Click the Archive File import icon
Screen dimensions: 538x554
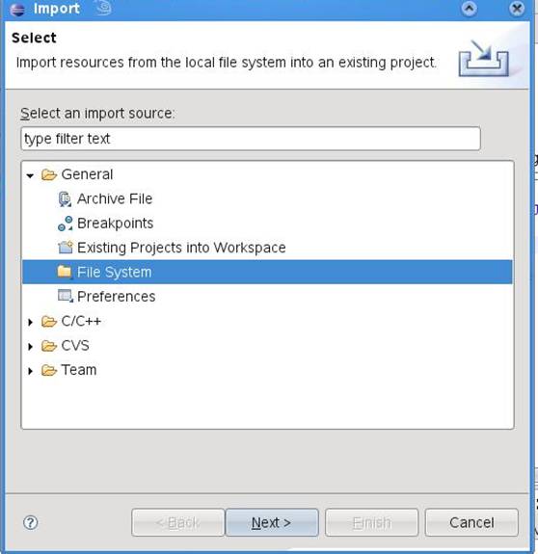[65, 198]
